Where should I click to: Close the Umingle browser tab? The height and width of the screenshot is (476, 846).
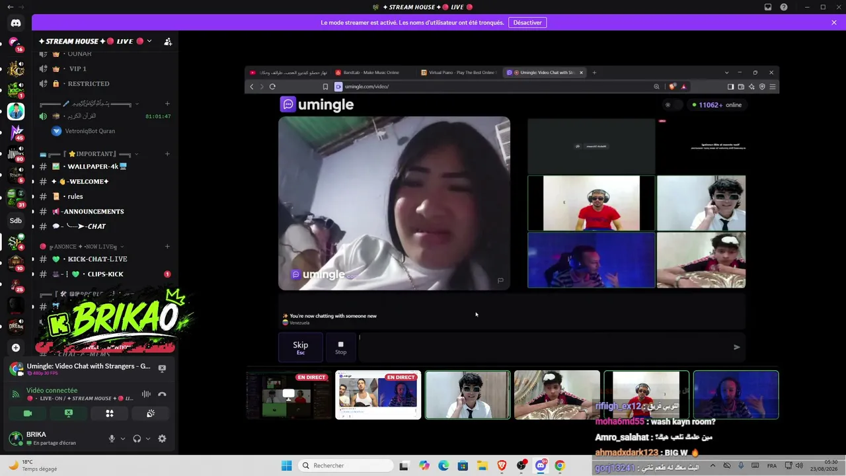point(581,73)
